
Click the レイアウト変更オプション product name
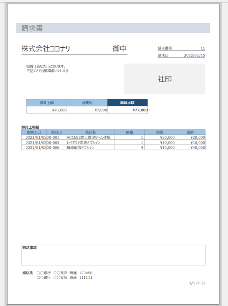[83, 142]
